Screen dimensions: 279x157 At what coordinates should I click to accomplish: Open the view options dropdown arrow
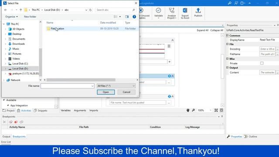tap(120, 17)
